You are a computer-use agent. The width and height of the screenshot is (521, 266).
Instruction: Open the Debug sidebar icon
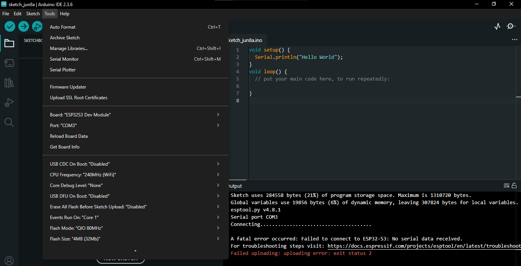[9, 103]
